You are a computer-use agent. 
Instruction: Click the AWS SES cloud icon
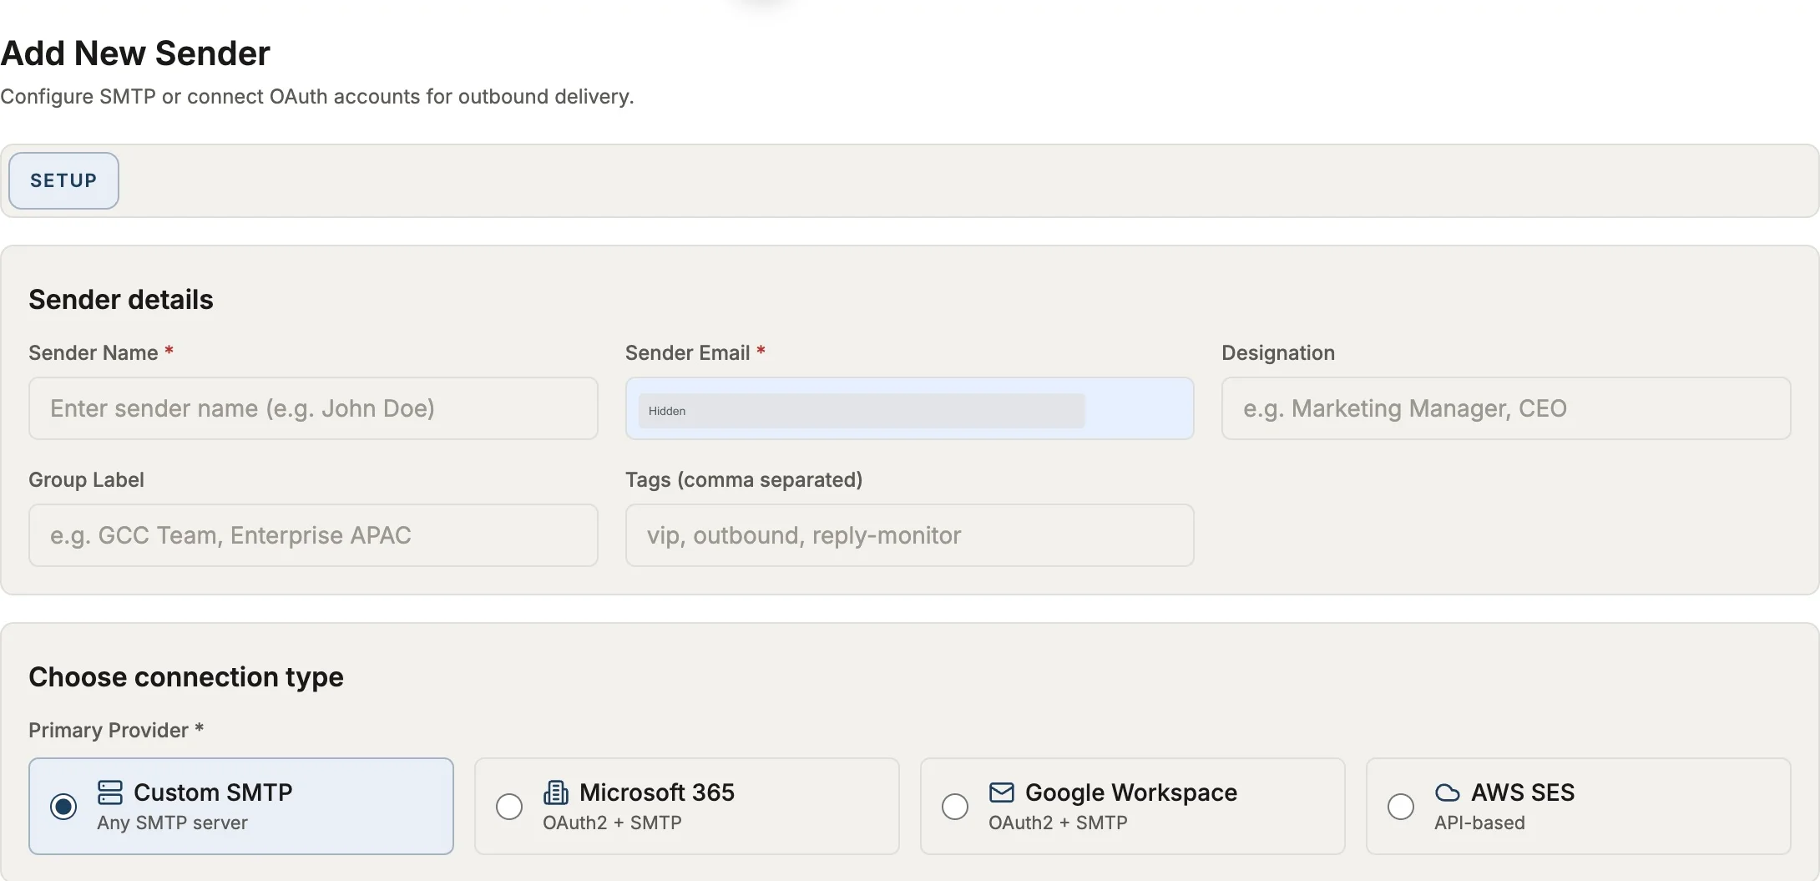point(1448,792)
